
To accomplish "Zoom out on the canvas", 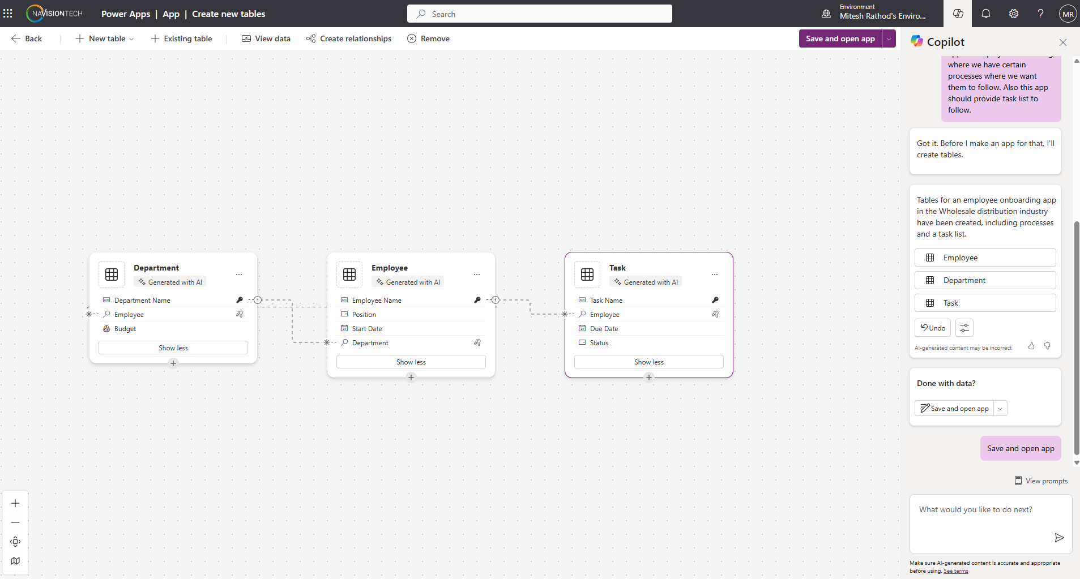I will [15, 522].
